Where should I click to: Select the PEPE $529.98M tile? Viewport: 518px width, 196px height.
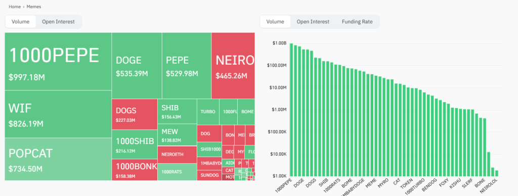click(187, 66)
